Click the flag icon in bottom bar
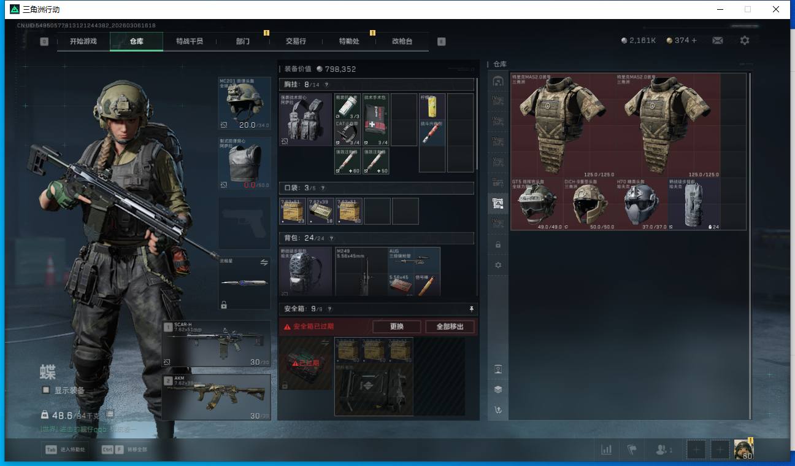 (632, 450)
